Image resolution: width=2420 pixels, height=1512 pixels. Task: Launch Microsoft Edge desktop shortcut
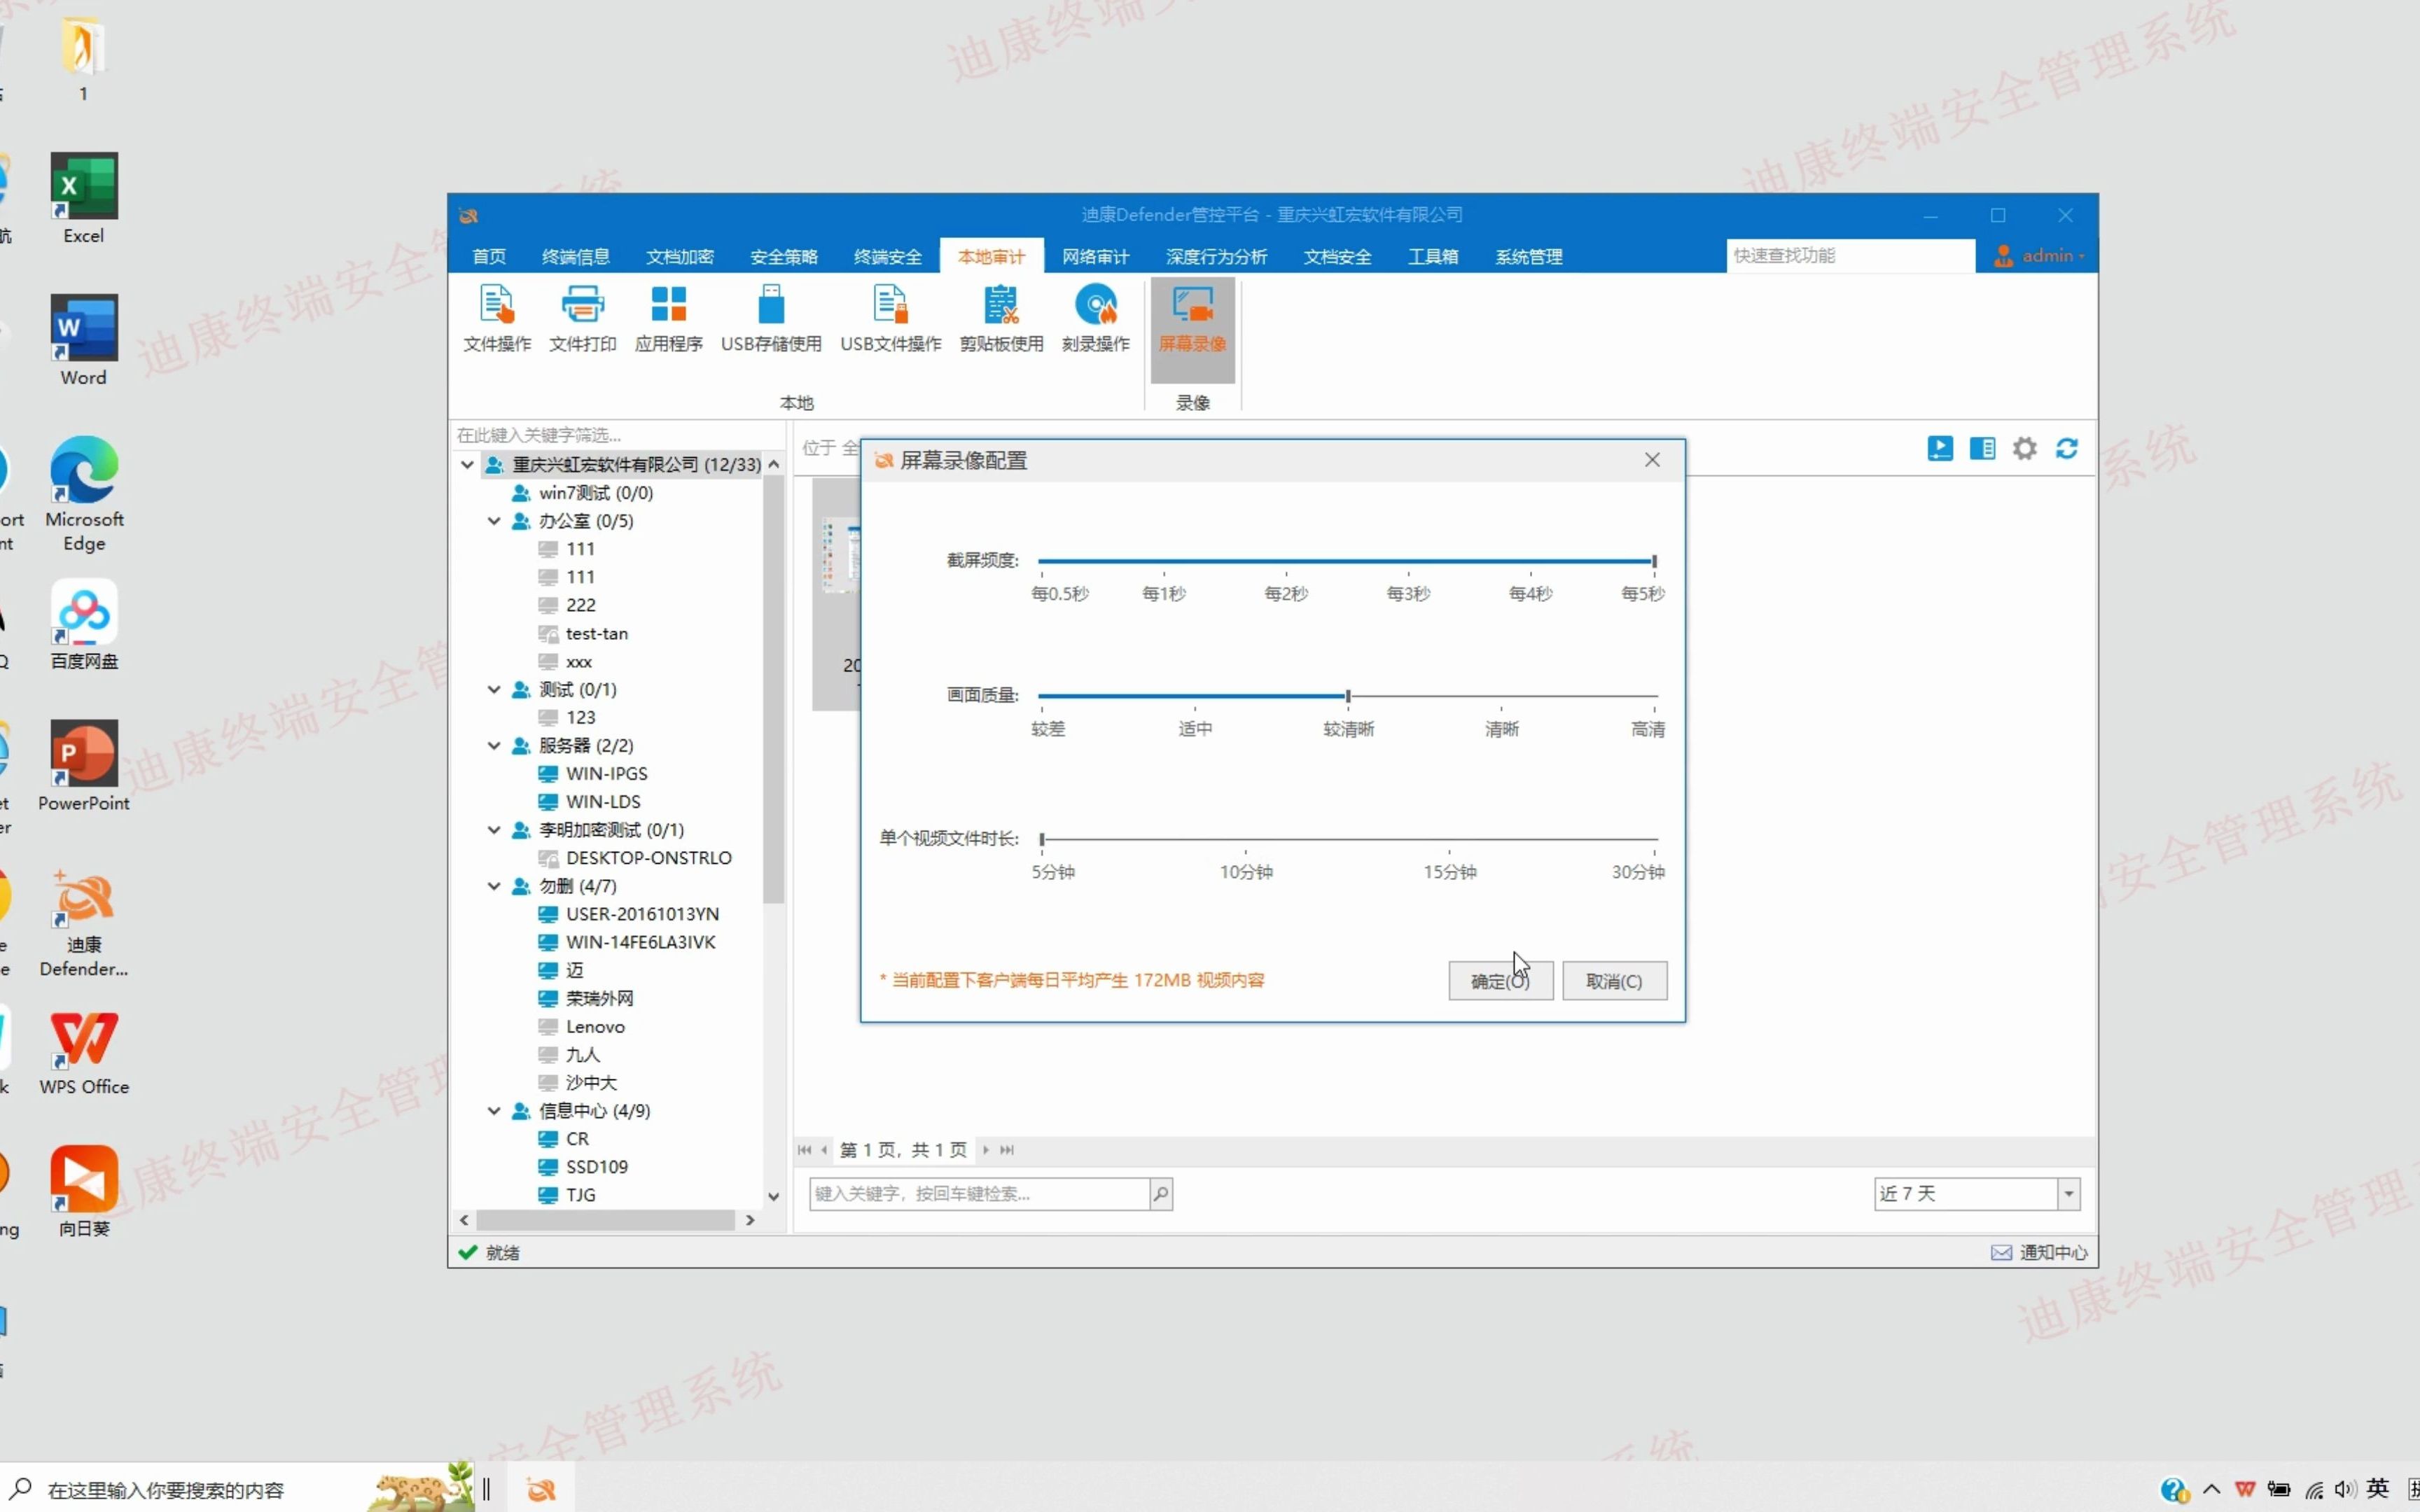84,494
